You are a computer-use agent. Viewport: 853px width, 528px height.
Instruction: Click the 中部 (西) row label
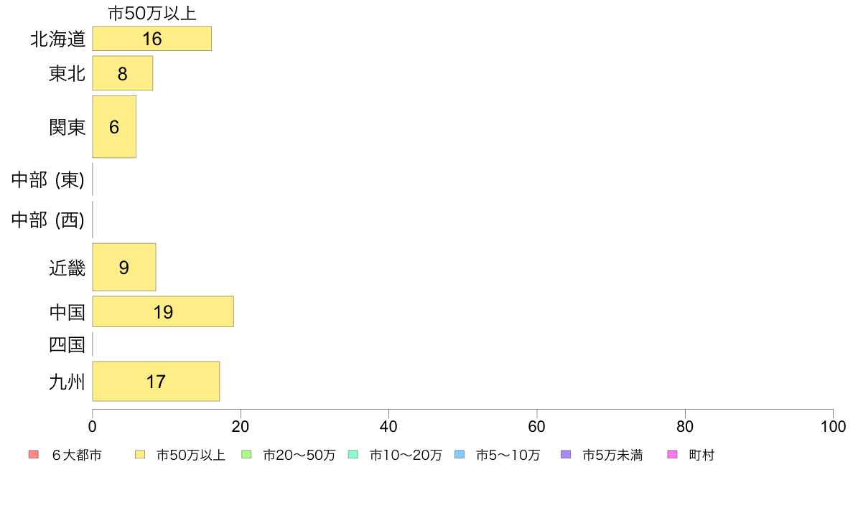click(x=48, y=220)
